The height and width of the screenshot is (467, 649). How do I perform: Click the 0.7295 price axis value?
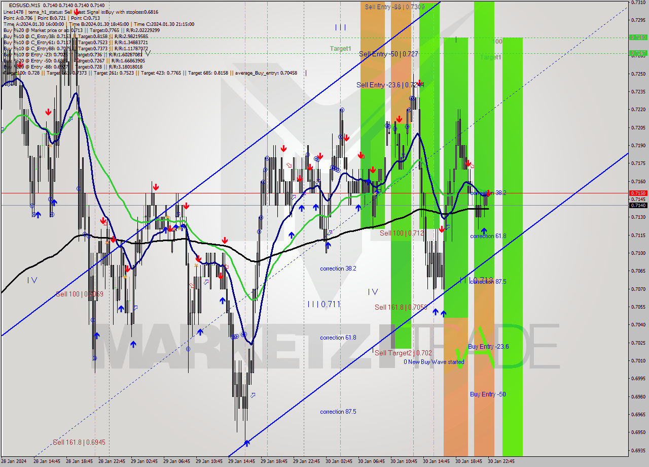[x=639, y=20]
